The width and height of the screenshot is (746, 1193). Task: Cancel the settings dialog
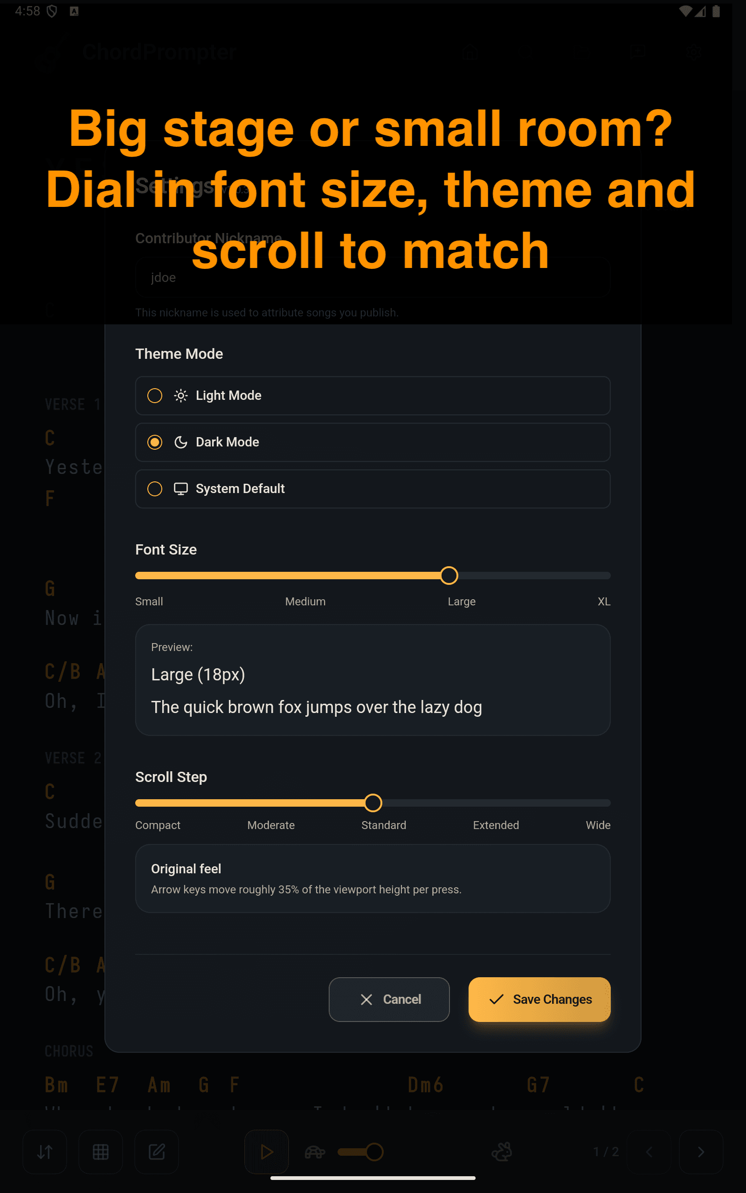(x=389, y=999)
